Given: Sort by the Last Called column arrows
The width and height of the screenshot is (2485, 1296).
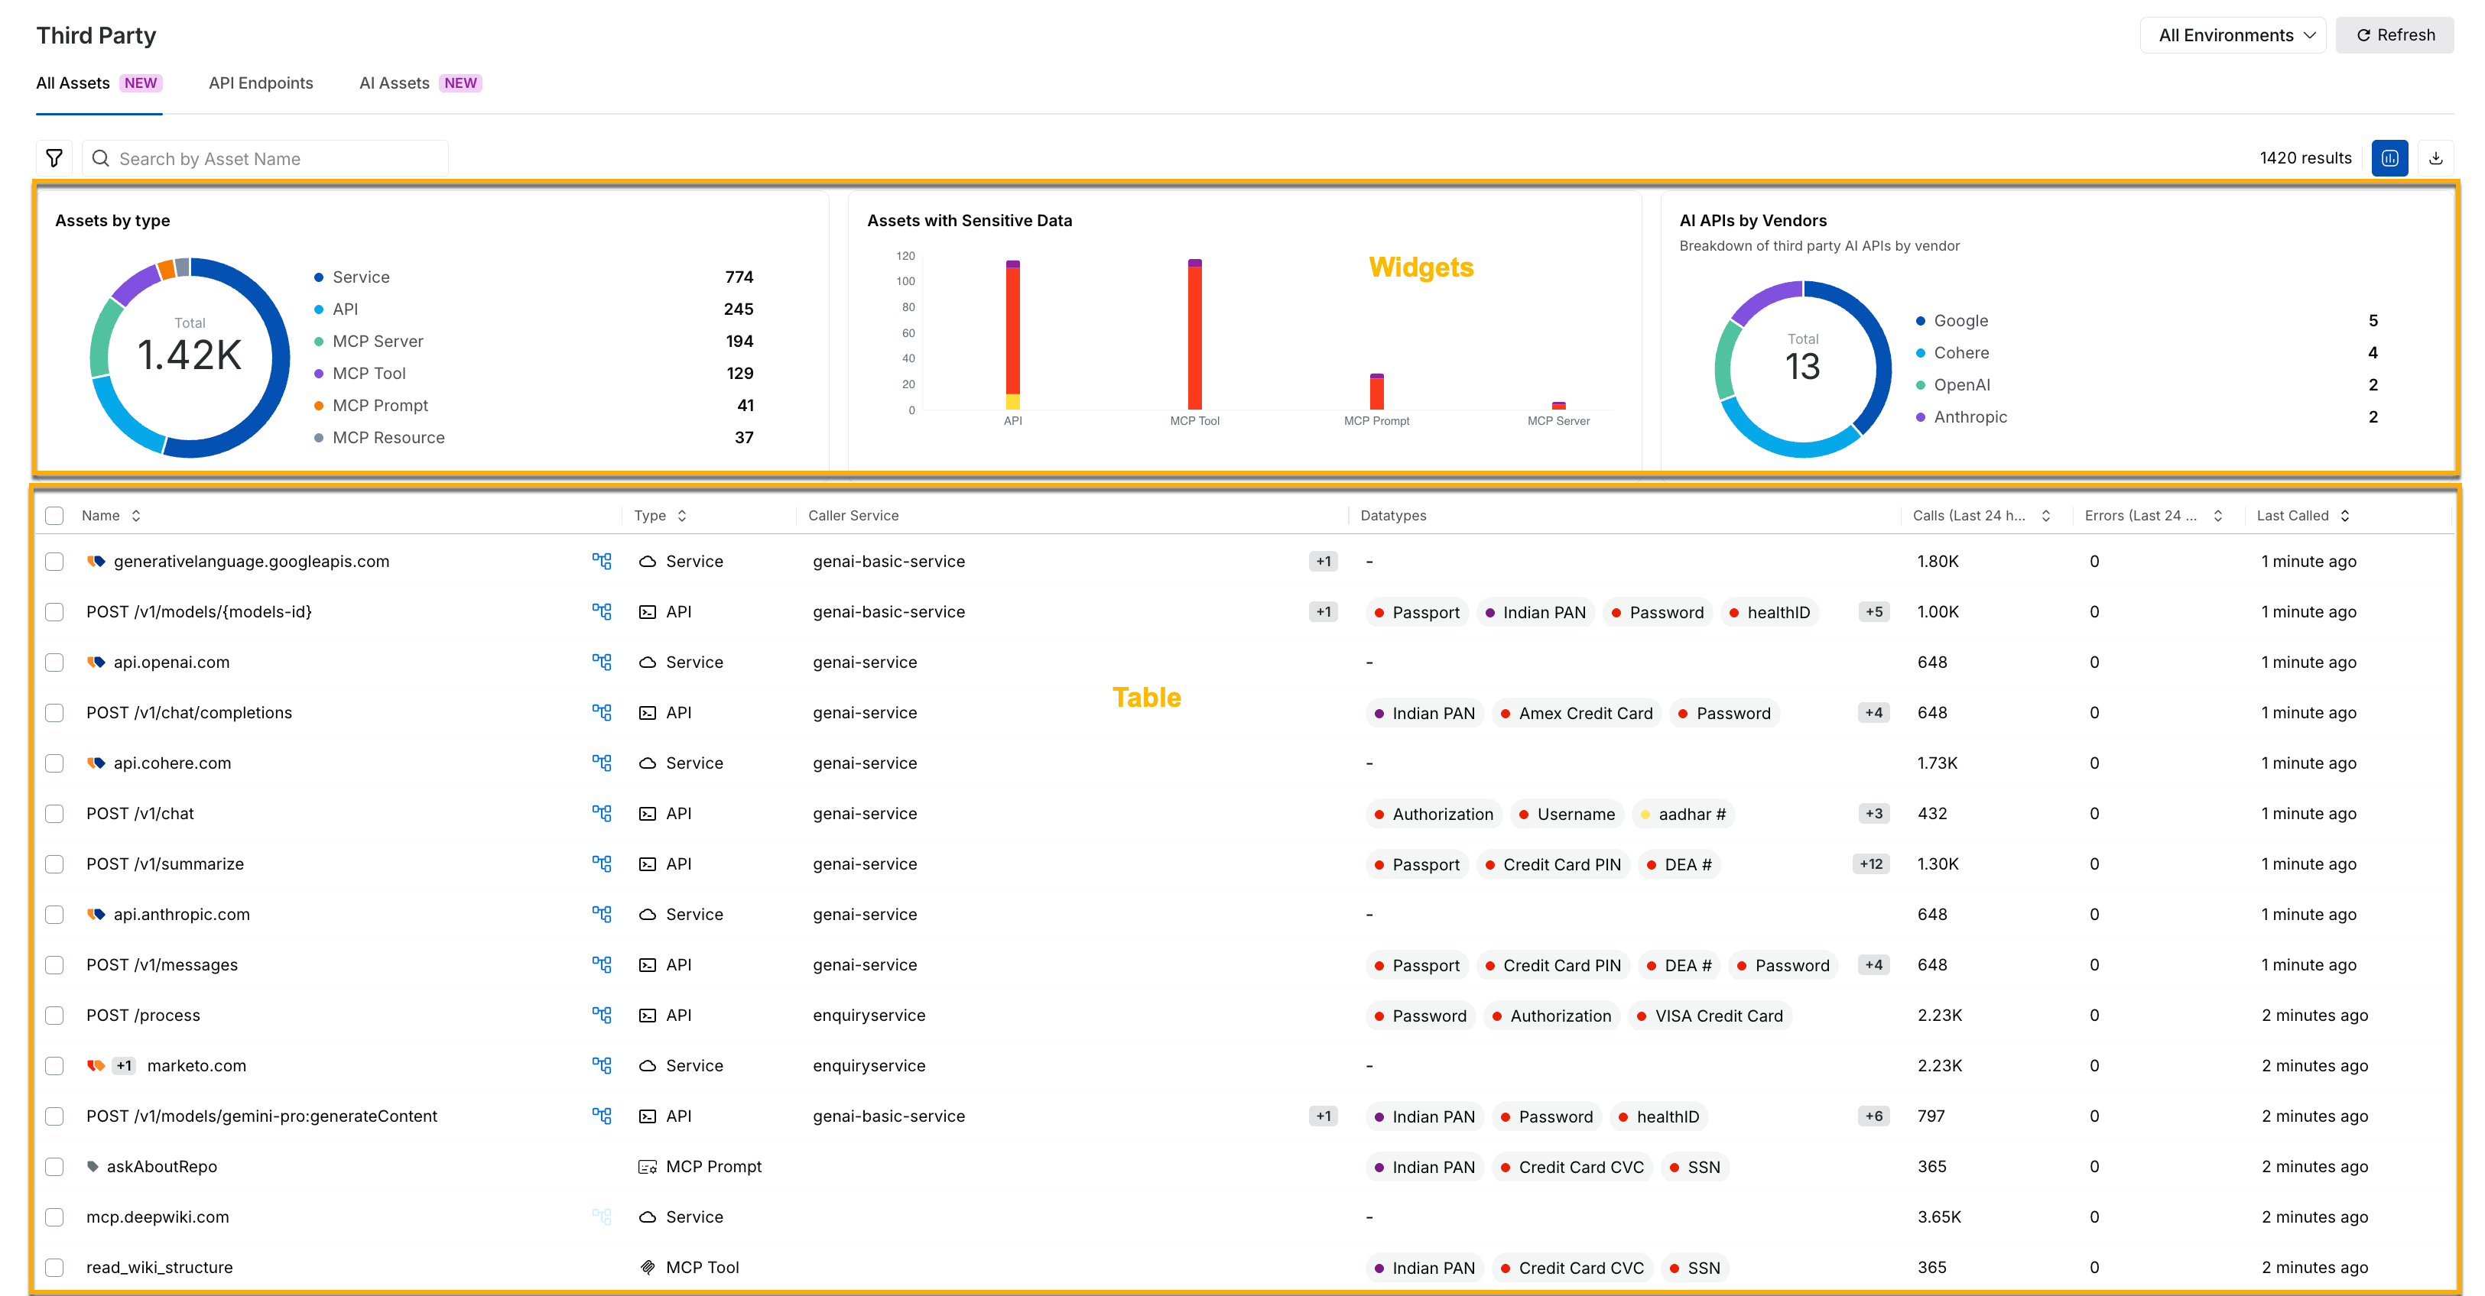Looking at the screenshot, I should pyautogui.click(x=2345, y=516).
